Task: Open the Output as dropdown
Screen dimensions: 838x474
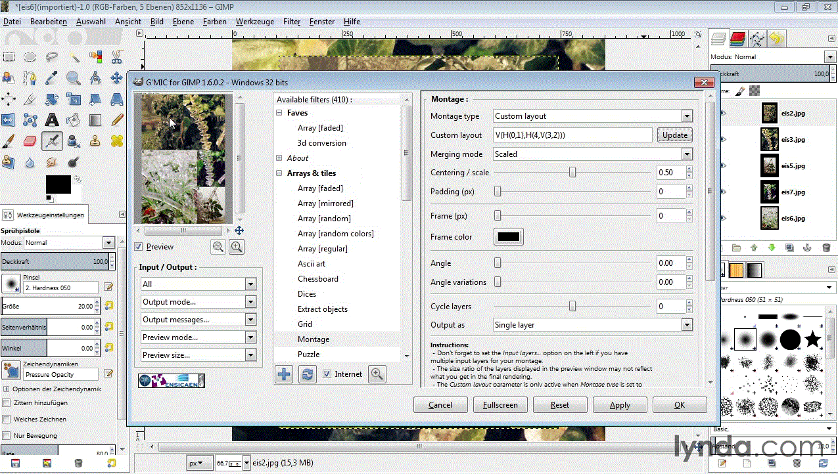Action: pyautogui.click(x=593, y=325)
